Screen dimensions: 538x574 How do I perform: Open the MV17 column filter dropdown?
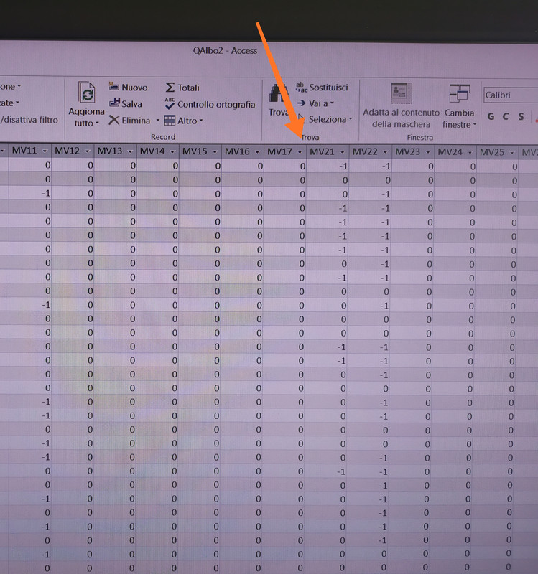point(300,152)
